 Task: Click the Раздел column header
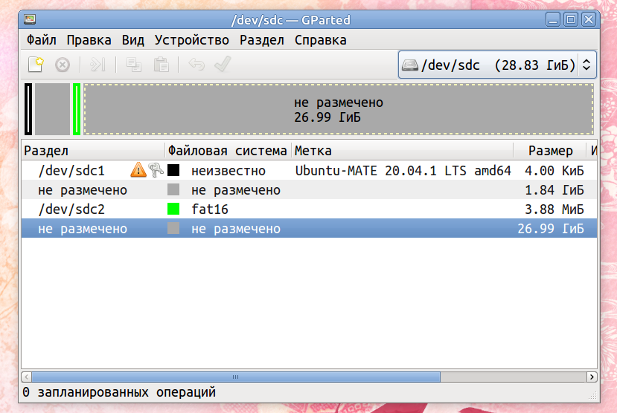pos(93,150)
